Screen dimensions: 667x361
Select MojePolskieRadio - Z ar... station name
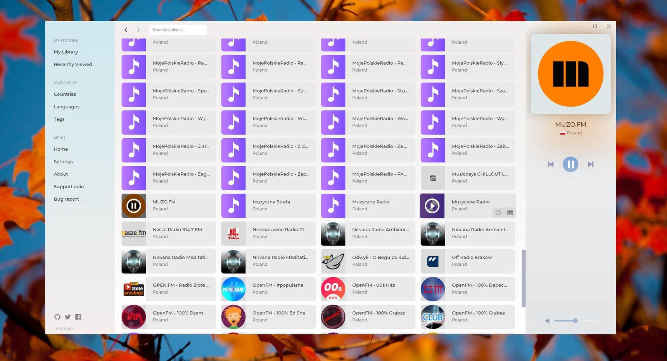[x=181, y=146]
